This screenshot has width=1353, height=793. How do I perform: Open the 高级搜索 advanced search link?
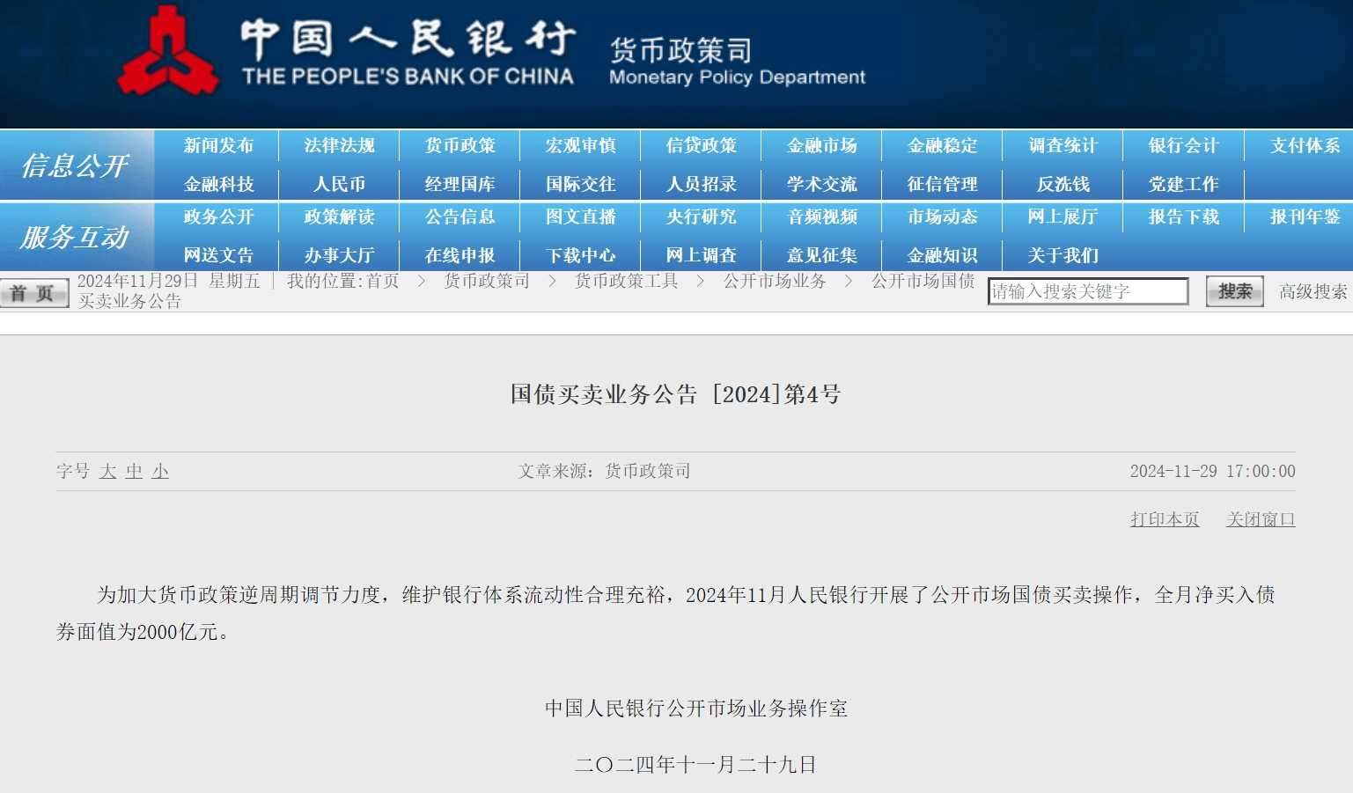[1313, 291]
